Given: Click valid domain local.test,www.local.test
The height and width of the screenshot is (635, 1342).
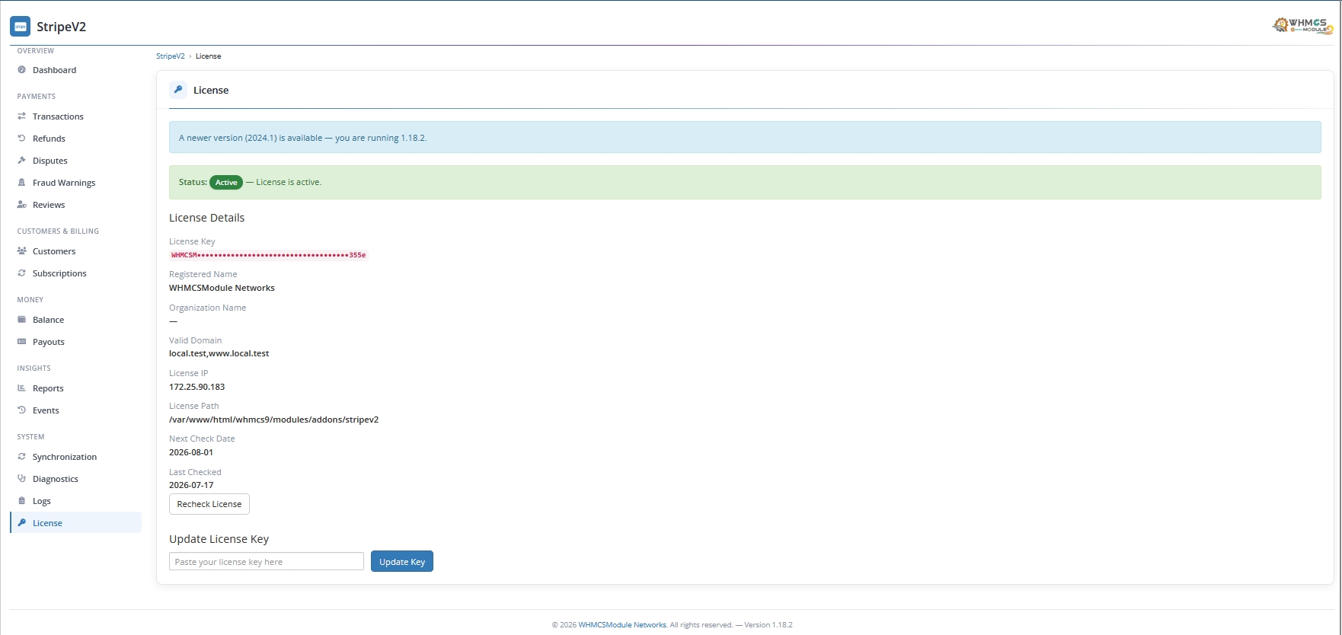Looking at the screenshot, I should [x=219, y=353].
